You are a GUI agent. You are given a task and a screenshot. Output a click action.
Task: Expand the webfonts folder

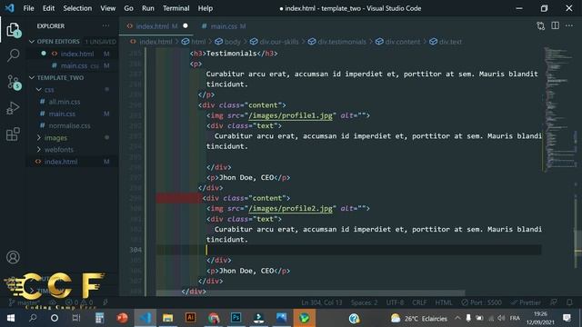tap(39, 149)
